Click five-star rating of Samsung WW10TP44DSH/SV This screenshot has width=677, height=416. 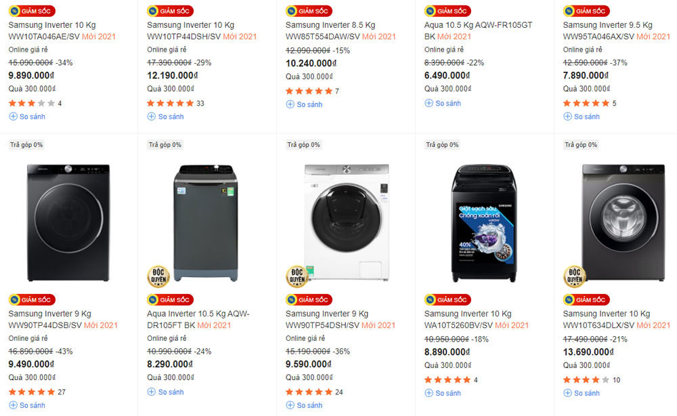[x=170, y=104]
